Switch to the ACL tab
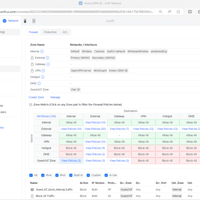Image resolution: width=200 pixels, height=200 pixels. (x=65, y=32)
